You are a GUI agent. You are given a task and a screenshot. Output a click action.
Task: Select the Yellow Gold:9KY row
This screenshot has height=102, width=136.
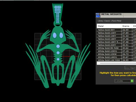coord(116,30)
